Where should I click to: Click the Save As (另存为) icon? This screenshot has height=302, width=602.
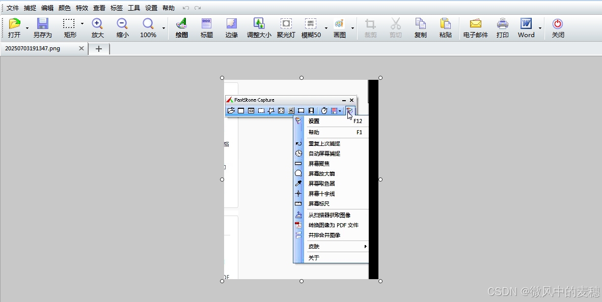[x=42, y=28]
